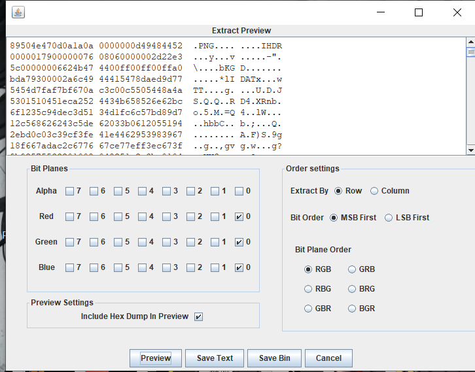Click hex line starting 18f667adac2c6776
Viewport: 475px width, 372px height.
pos(96,146)
